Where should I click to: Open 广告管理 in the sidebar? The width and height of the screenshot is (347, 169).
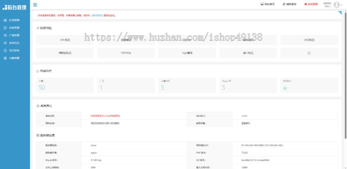point(15,35)
